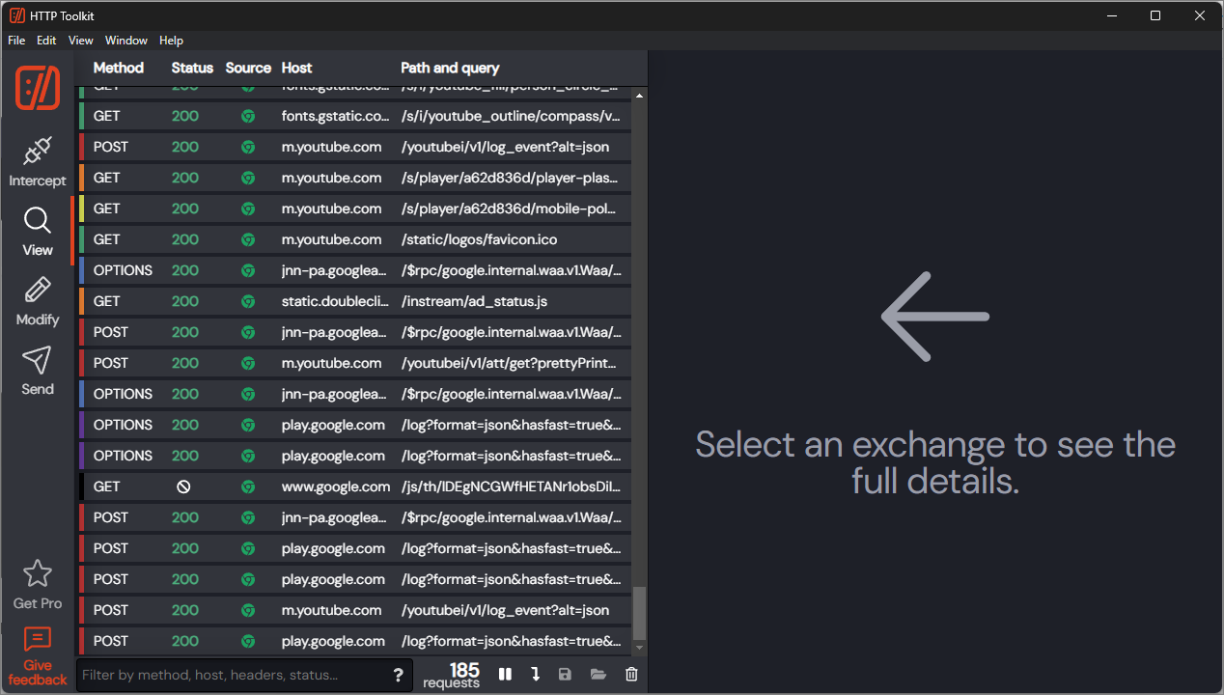Select the /s/player/a62d836d/mobile-pol request
1224x695 pixels.
[x=354, y=208]
